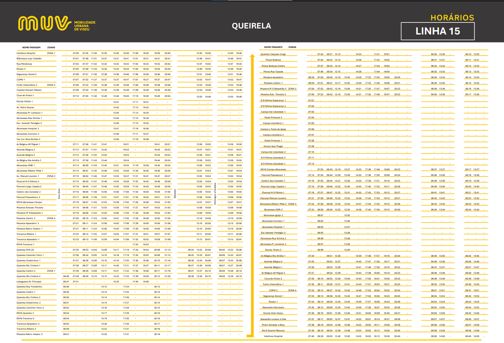Click the Escola Jean Piaget stop

[x=273, y=146]
